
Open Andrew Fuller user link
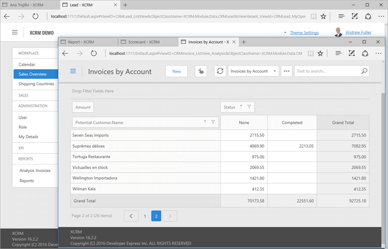(358, 33)
